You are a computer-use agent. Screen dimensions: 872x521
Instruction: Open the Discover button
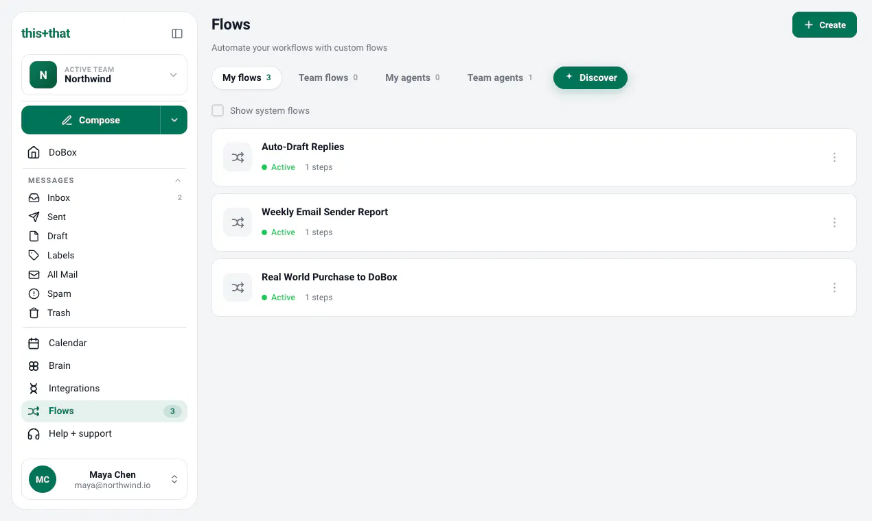click(590, 77)
